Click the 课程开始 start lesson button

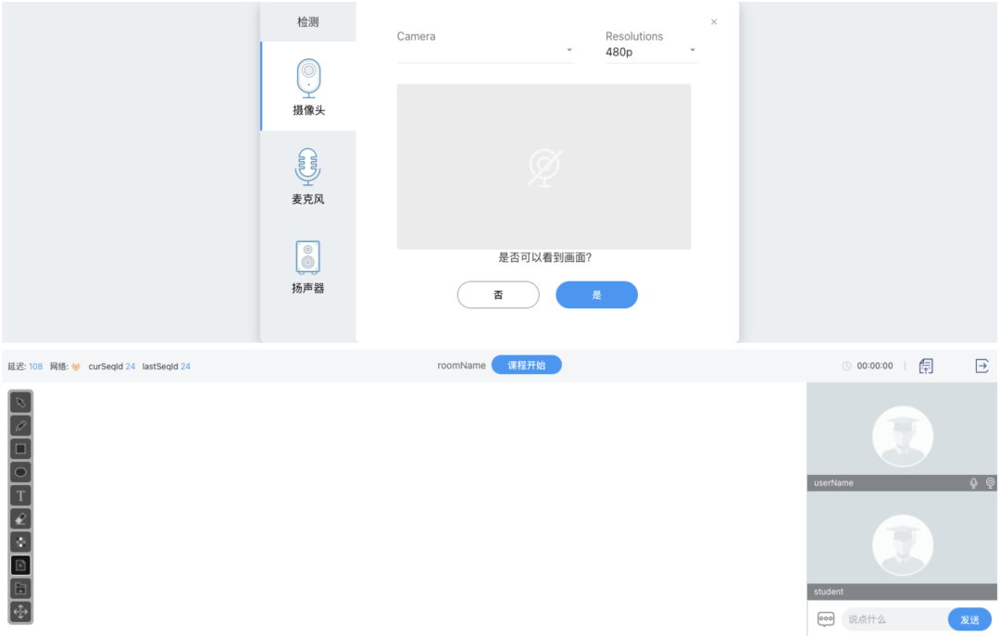pos(527,365)
